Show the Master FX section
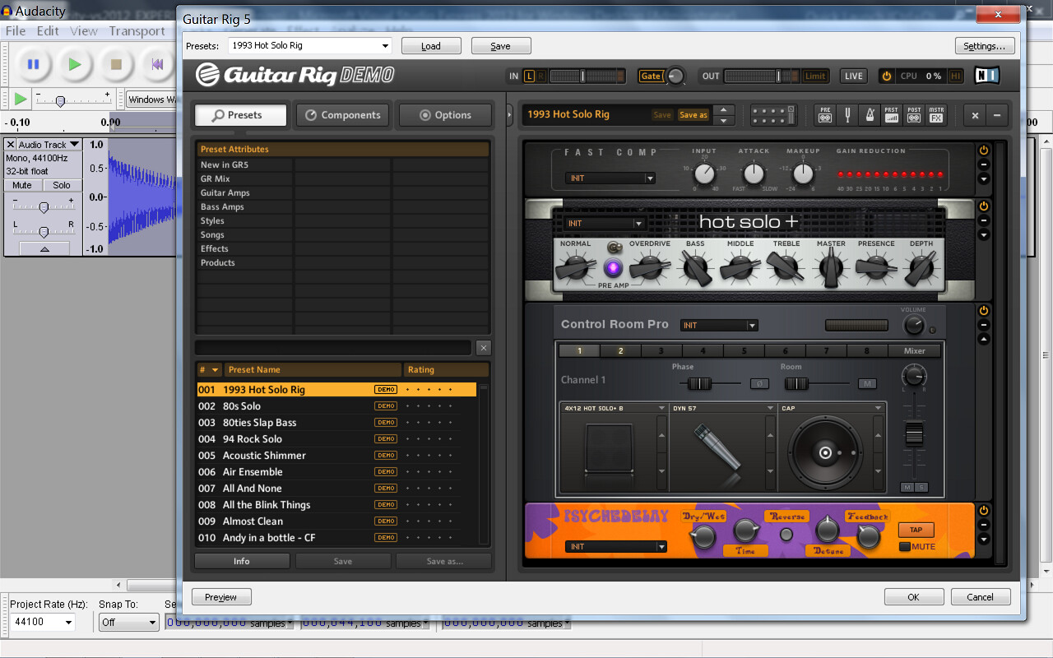 point(936,115)
